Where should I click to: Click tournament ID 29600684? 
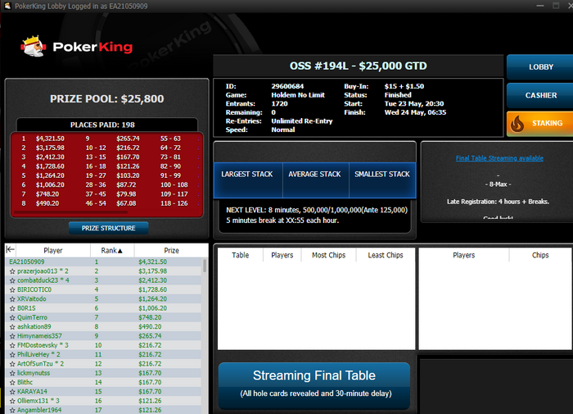coord(287,86)
